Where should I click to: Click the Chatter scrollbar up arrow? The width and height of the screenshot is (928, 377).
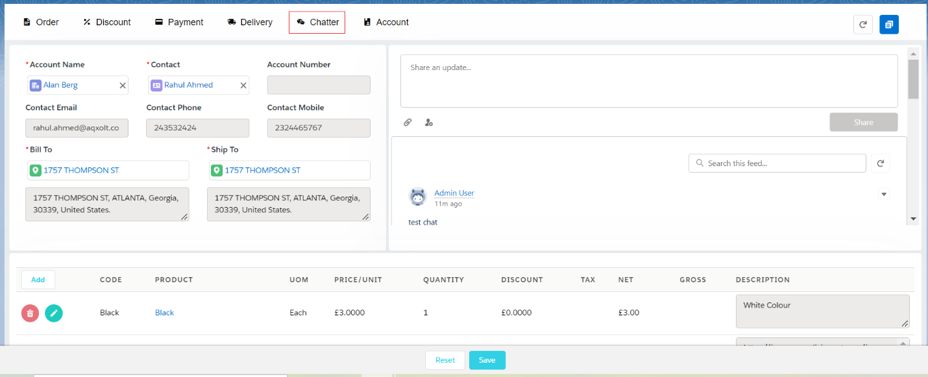[914, 53]
